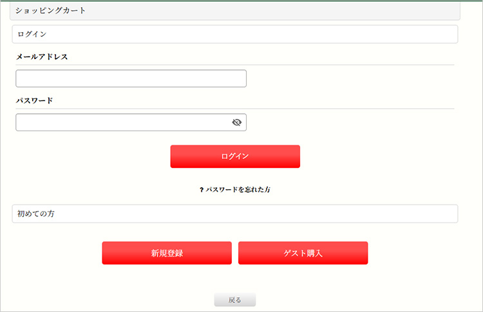Click the question mark icon beside パスワードを忘れた方
The width and height of the screenshot is (483, 312).
tap(202, 190)
